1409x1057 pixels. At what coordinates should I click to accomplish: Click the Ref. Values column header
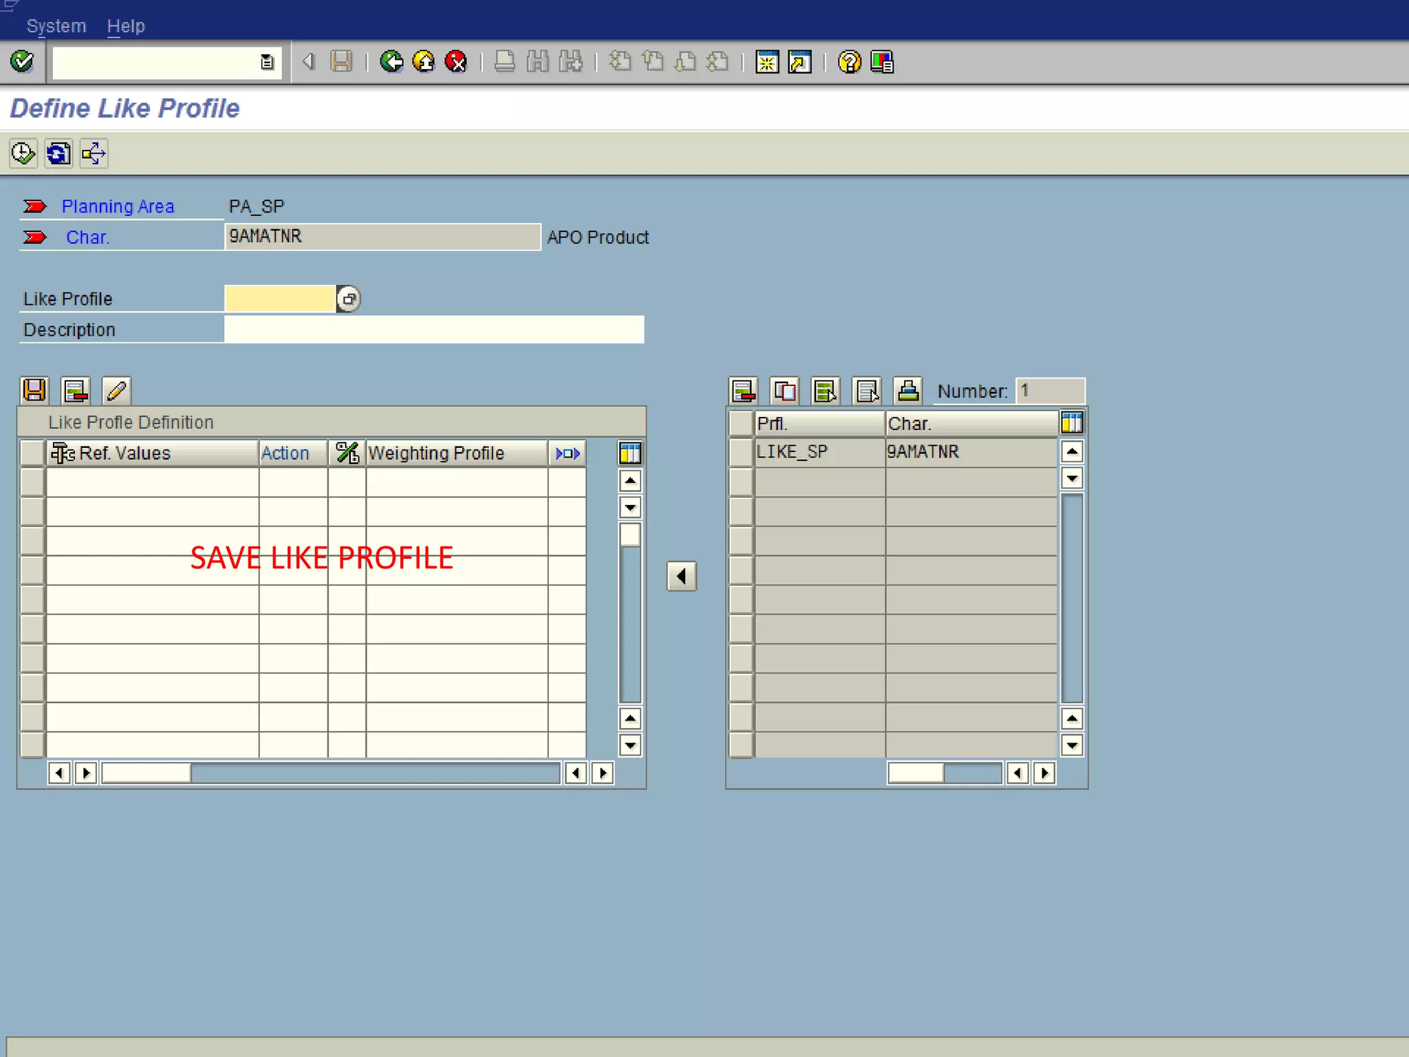(152, 453)
